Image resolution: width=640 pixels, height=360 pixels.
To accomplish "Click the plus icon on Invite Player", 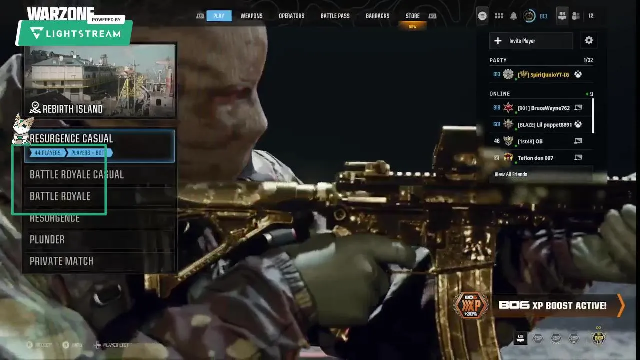I will [498, 41].
